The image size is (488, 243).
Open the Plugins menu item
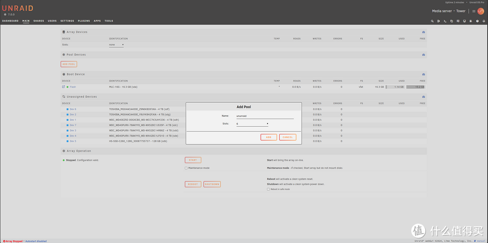point(84,21)
